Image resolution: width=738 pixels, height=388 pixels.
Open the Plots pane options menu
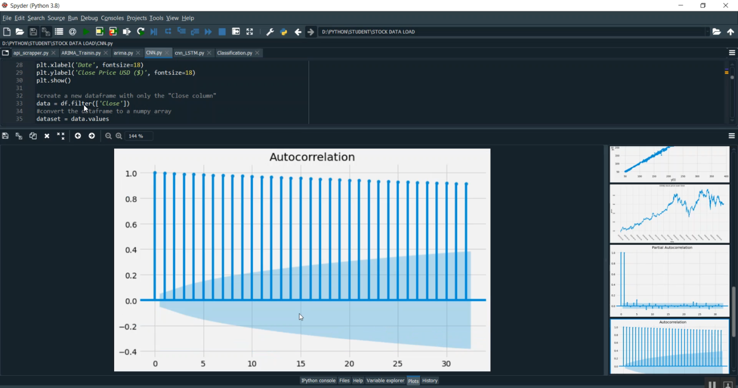click(732, 136)
